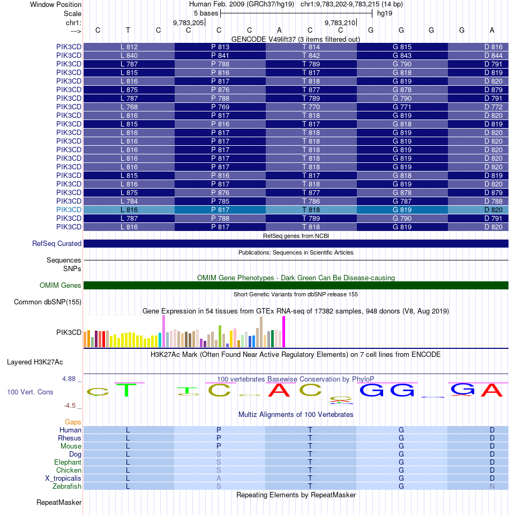Click codon cell D 772

coord(478,107)
